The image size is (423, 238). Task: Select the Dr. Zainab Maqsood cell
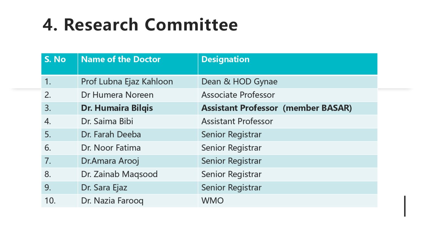138,174
